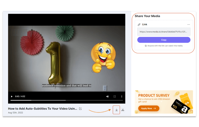199x127 pixels.
Task: Enter fullscreen mode on video player
Action: click(x=115, y=97)
